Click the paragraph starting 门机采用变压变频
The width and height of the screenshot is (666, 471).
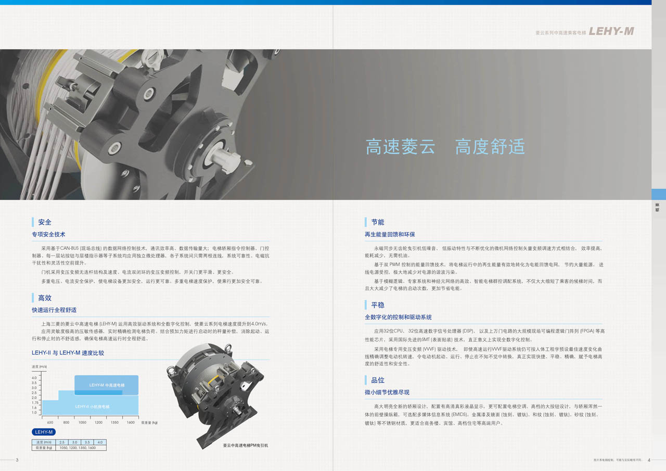[x=137, y=272]
